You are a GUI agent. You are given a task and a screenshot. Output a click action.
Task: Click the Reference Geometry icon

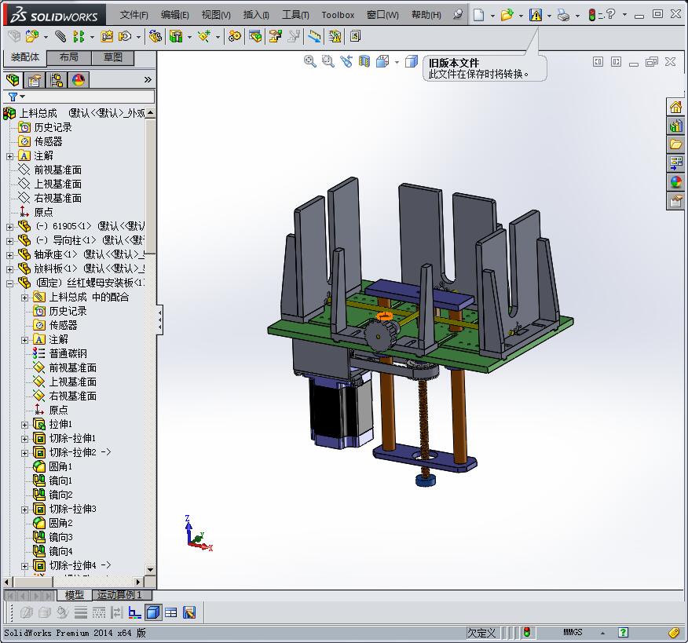[x=203, y=36]
